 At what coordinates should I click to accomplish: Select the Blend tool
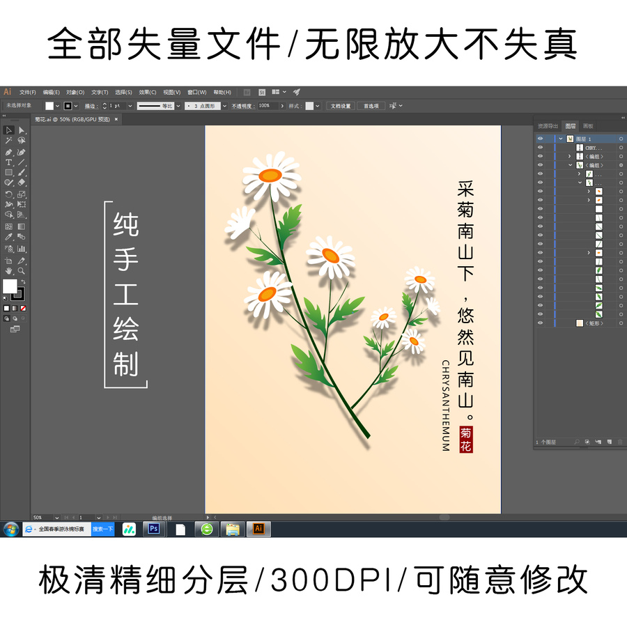point(22,237)
